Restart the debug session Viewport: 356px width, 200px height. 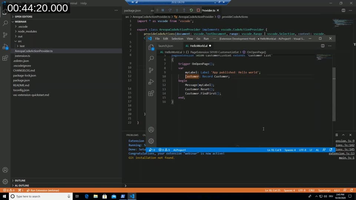191,10
